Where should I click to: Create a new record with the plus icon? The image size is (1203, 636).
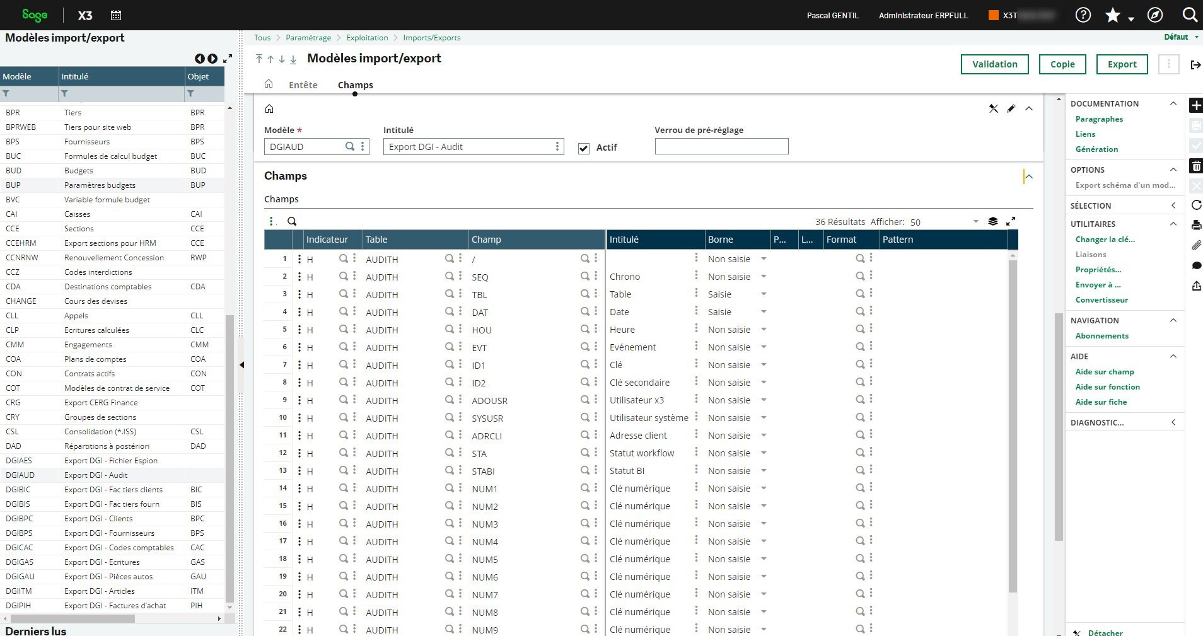1196,105
